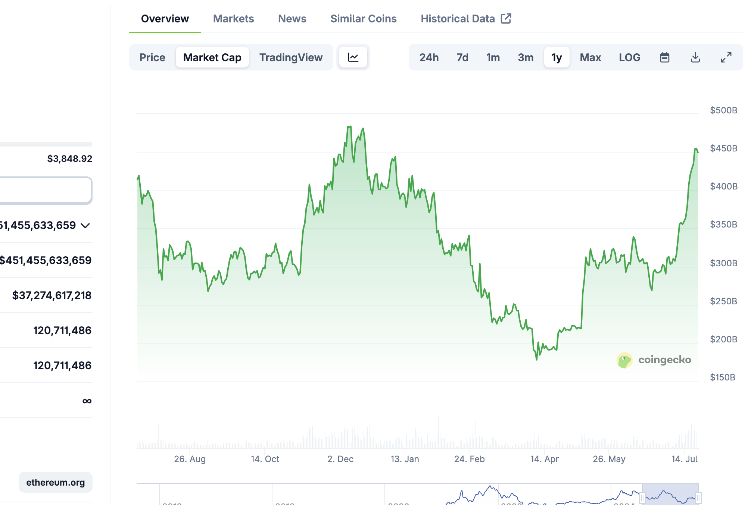Image resolution: width=745 pixels, height=505 pixels.
Task: Open the News tab
Action: [x=292, y=19]
